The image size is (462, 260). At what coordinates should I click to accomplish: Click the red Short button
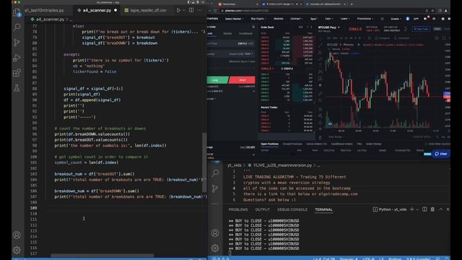click(x=243, y=80)
